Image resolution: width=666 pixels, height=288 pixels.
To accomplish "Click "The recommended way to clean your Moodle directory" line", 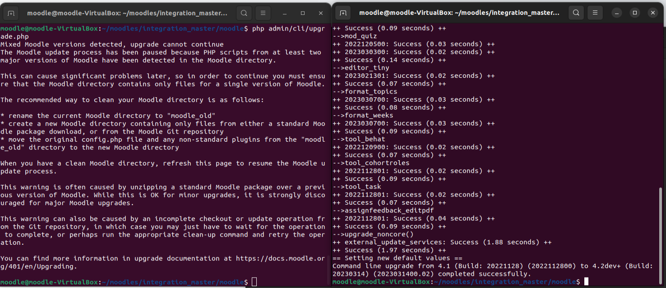I will pos(132,99).
